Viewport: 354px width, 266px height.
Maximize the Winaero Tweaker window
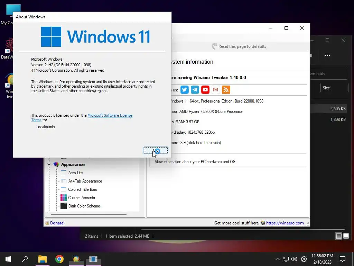[286, 28]
